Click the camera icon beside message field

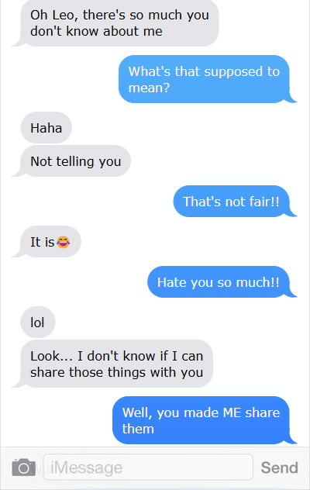(x=24, y=468)
